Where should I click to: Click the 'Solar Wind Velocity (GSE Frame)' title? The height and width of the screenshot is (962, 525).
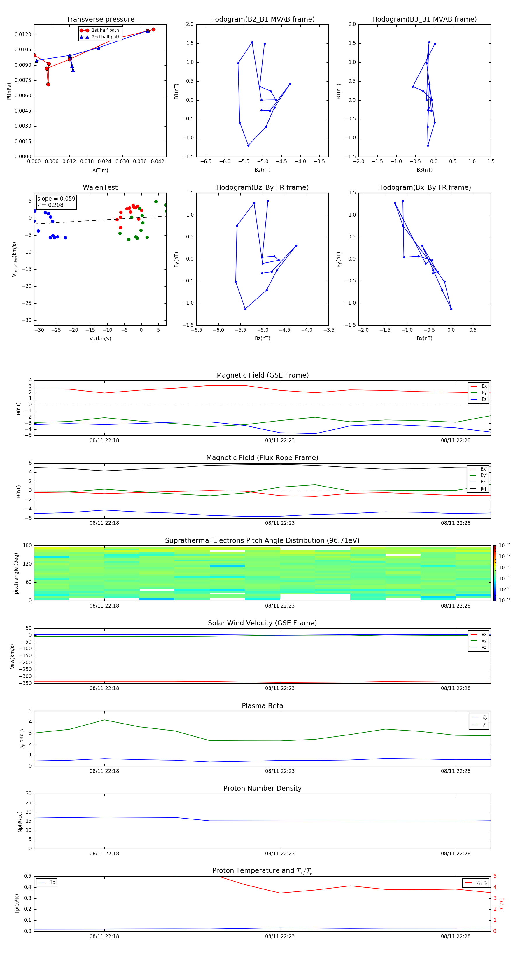click(x=262, y=623)
